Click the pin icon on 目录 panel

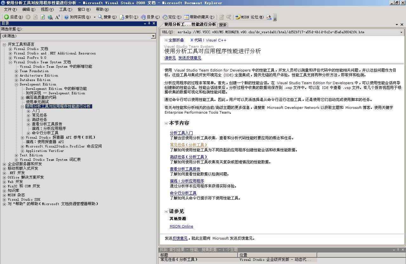[149, 23]
